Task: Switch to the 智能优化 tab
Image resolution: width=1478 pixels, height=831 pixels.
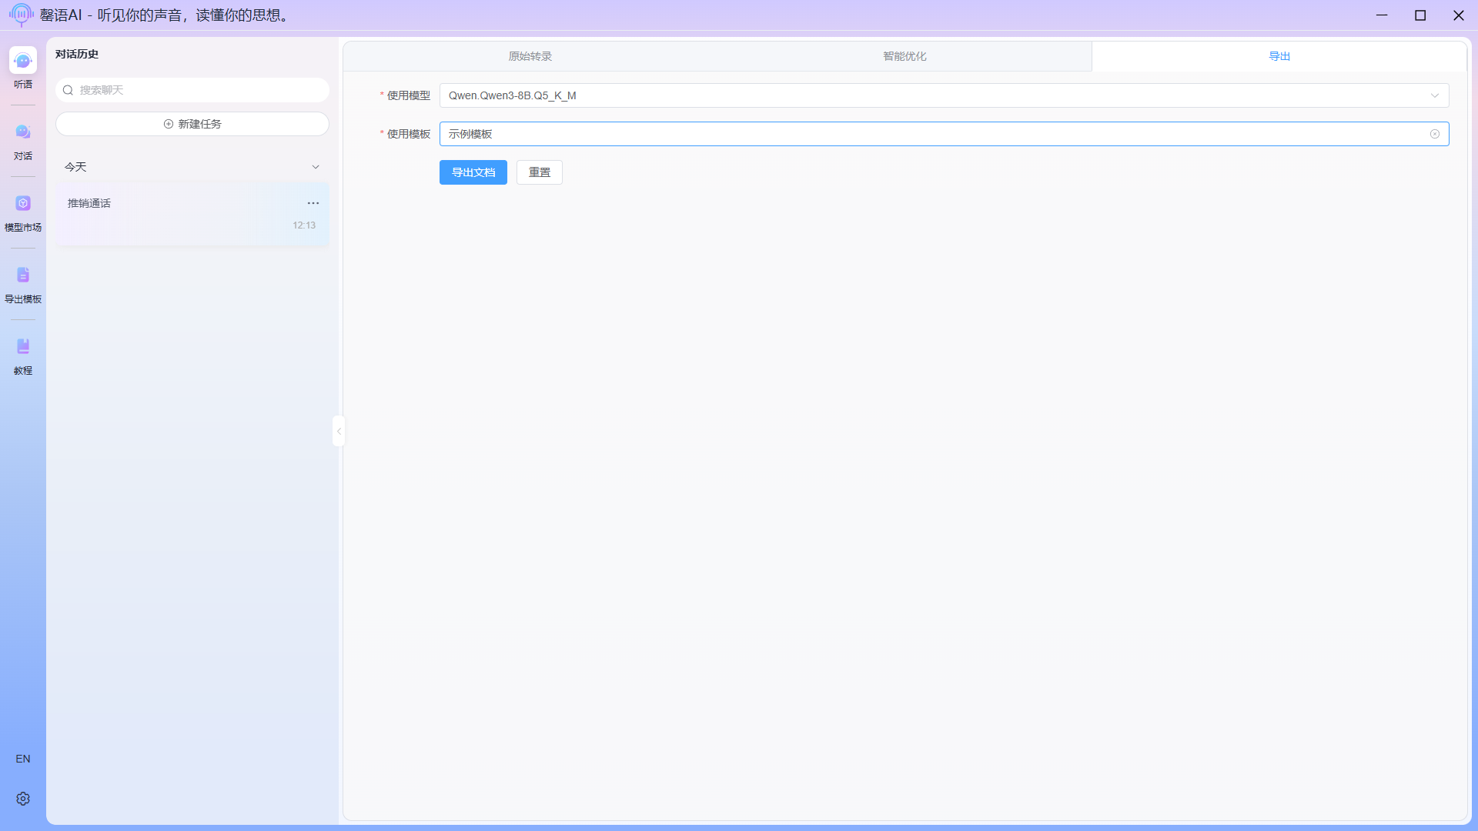Action: coord(905,56)
